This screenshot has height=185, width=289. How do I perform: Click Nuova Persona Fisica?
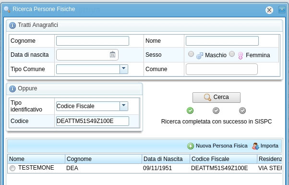[217, 146]
